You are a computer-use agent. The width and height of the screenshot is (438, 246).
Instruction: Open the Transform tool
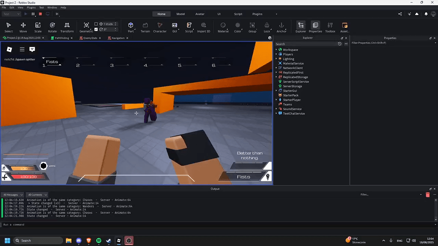pyautogui.click(x=67, y=27)
